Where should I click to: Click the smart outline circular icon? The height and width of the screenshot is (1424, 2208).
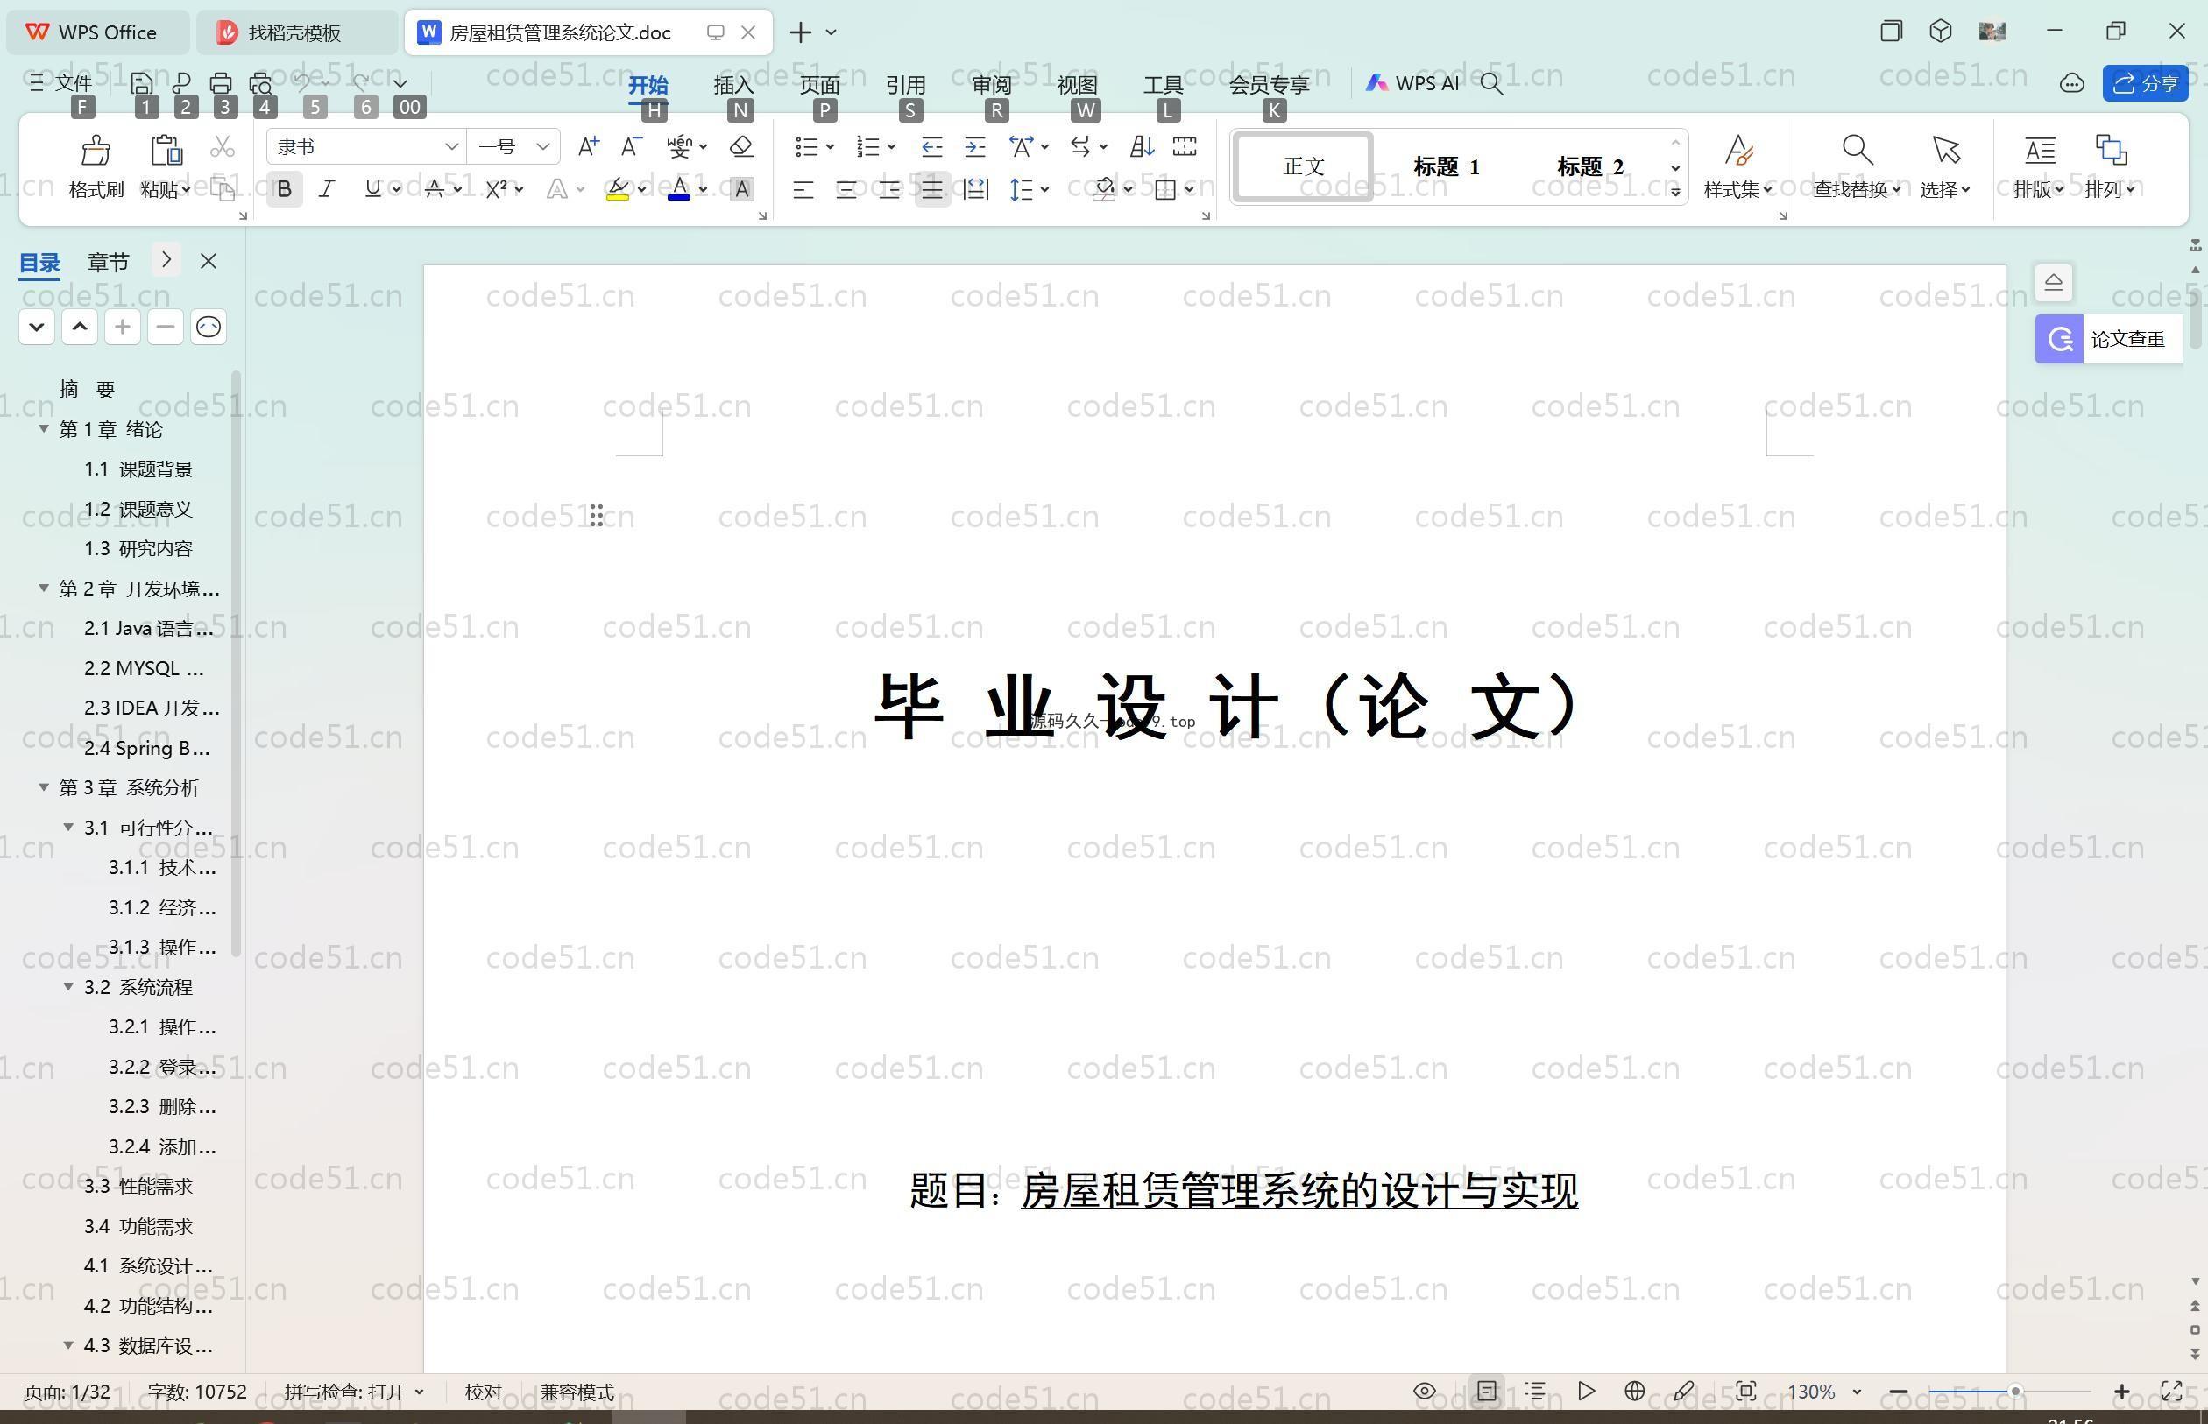coord(209,327)
